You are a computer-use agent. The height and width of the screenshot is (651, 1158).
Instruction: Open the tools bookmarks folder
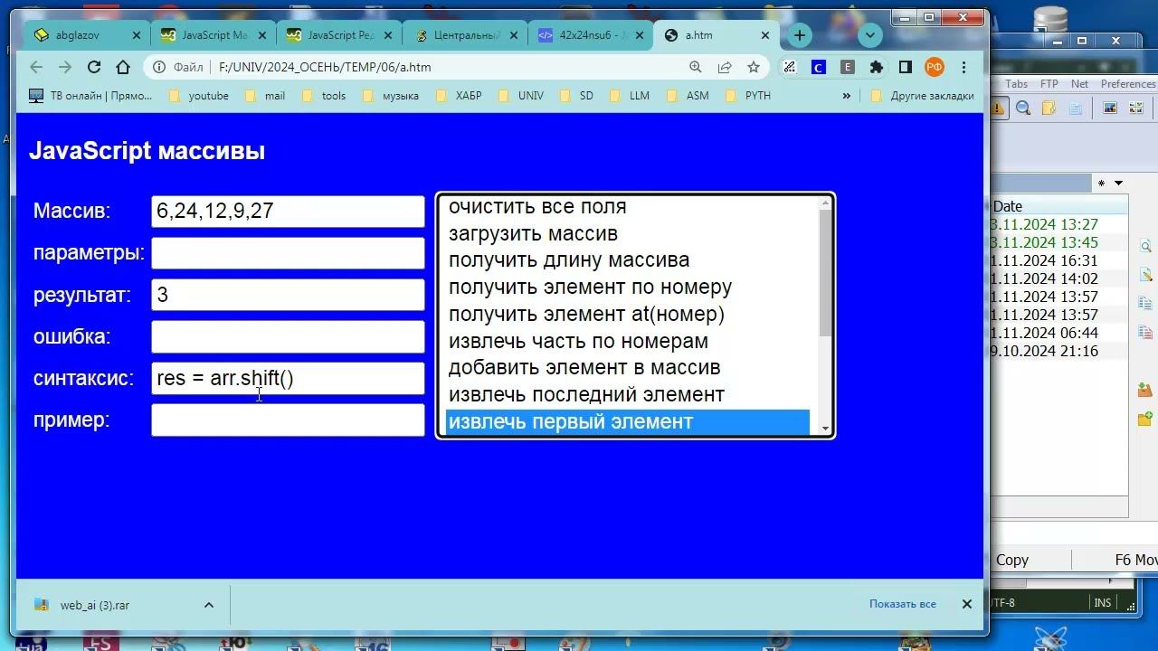point(324,96)
